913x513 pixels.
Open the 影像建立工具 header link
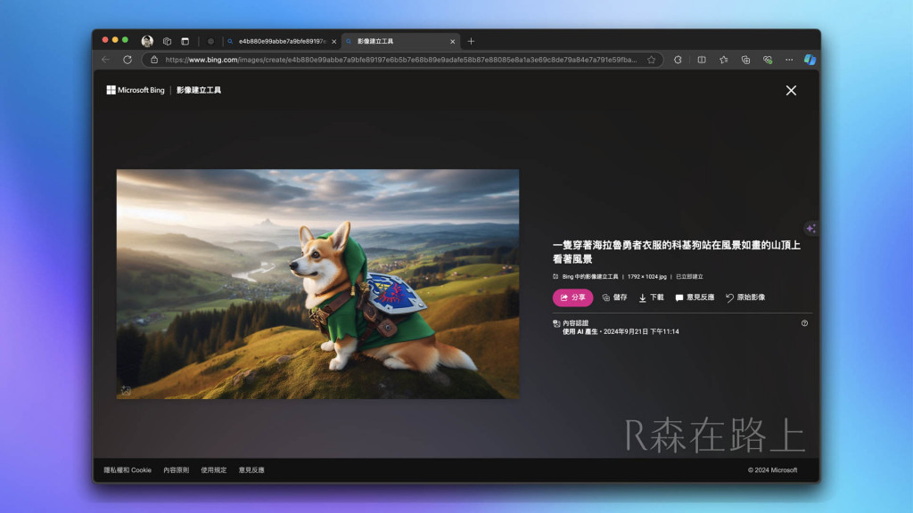coord(199,90)
